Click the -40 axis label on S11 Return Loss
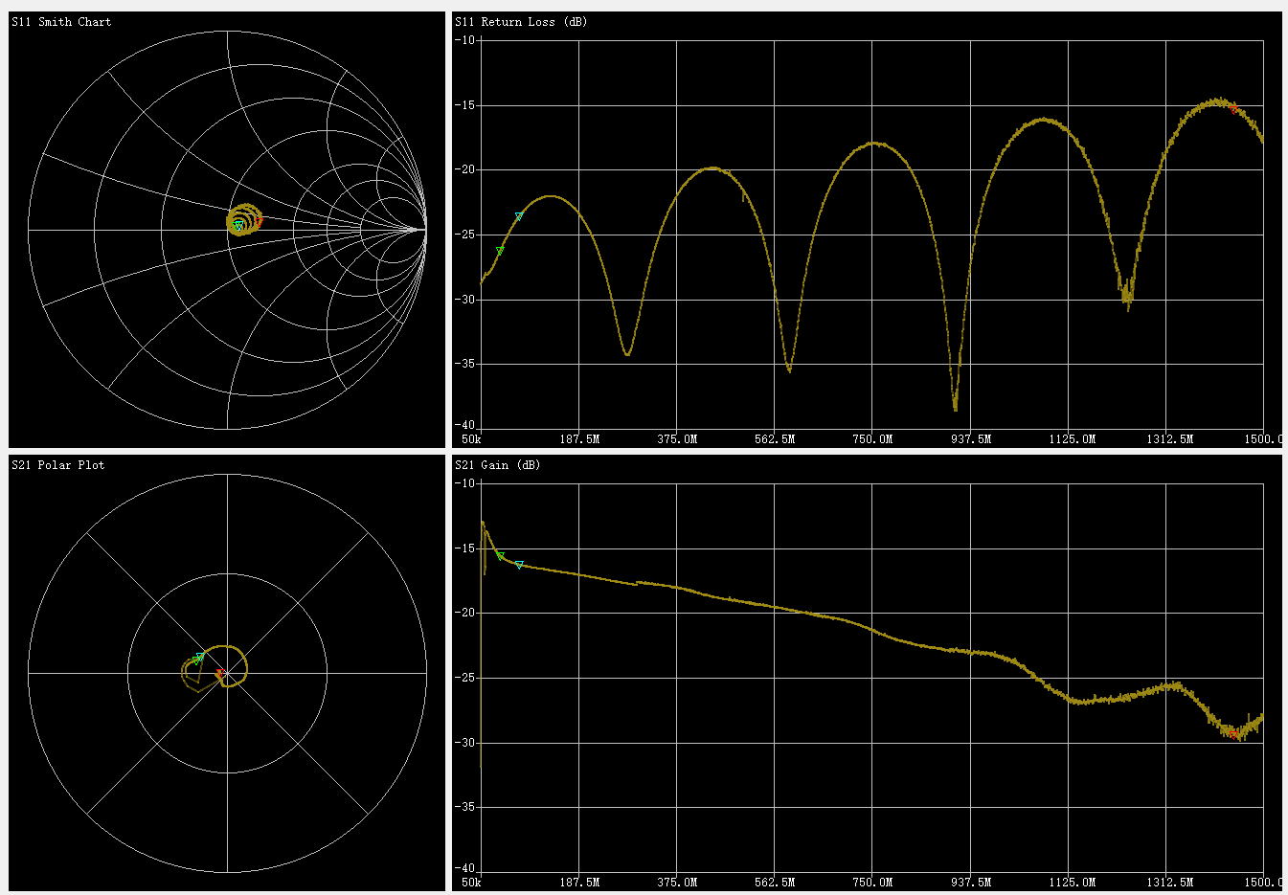 pos(464,425)
